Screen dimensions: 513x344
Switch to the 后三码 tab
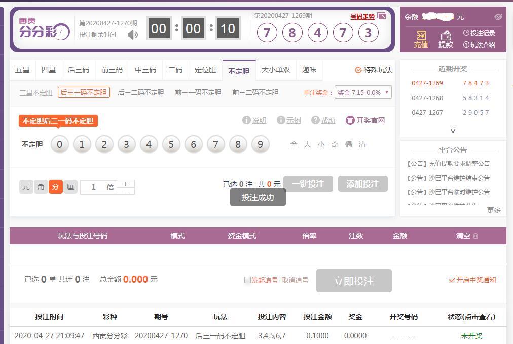(79, 70)
